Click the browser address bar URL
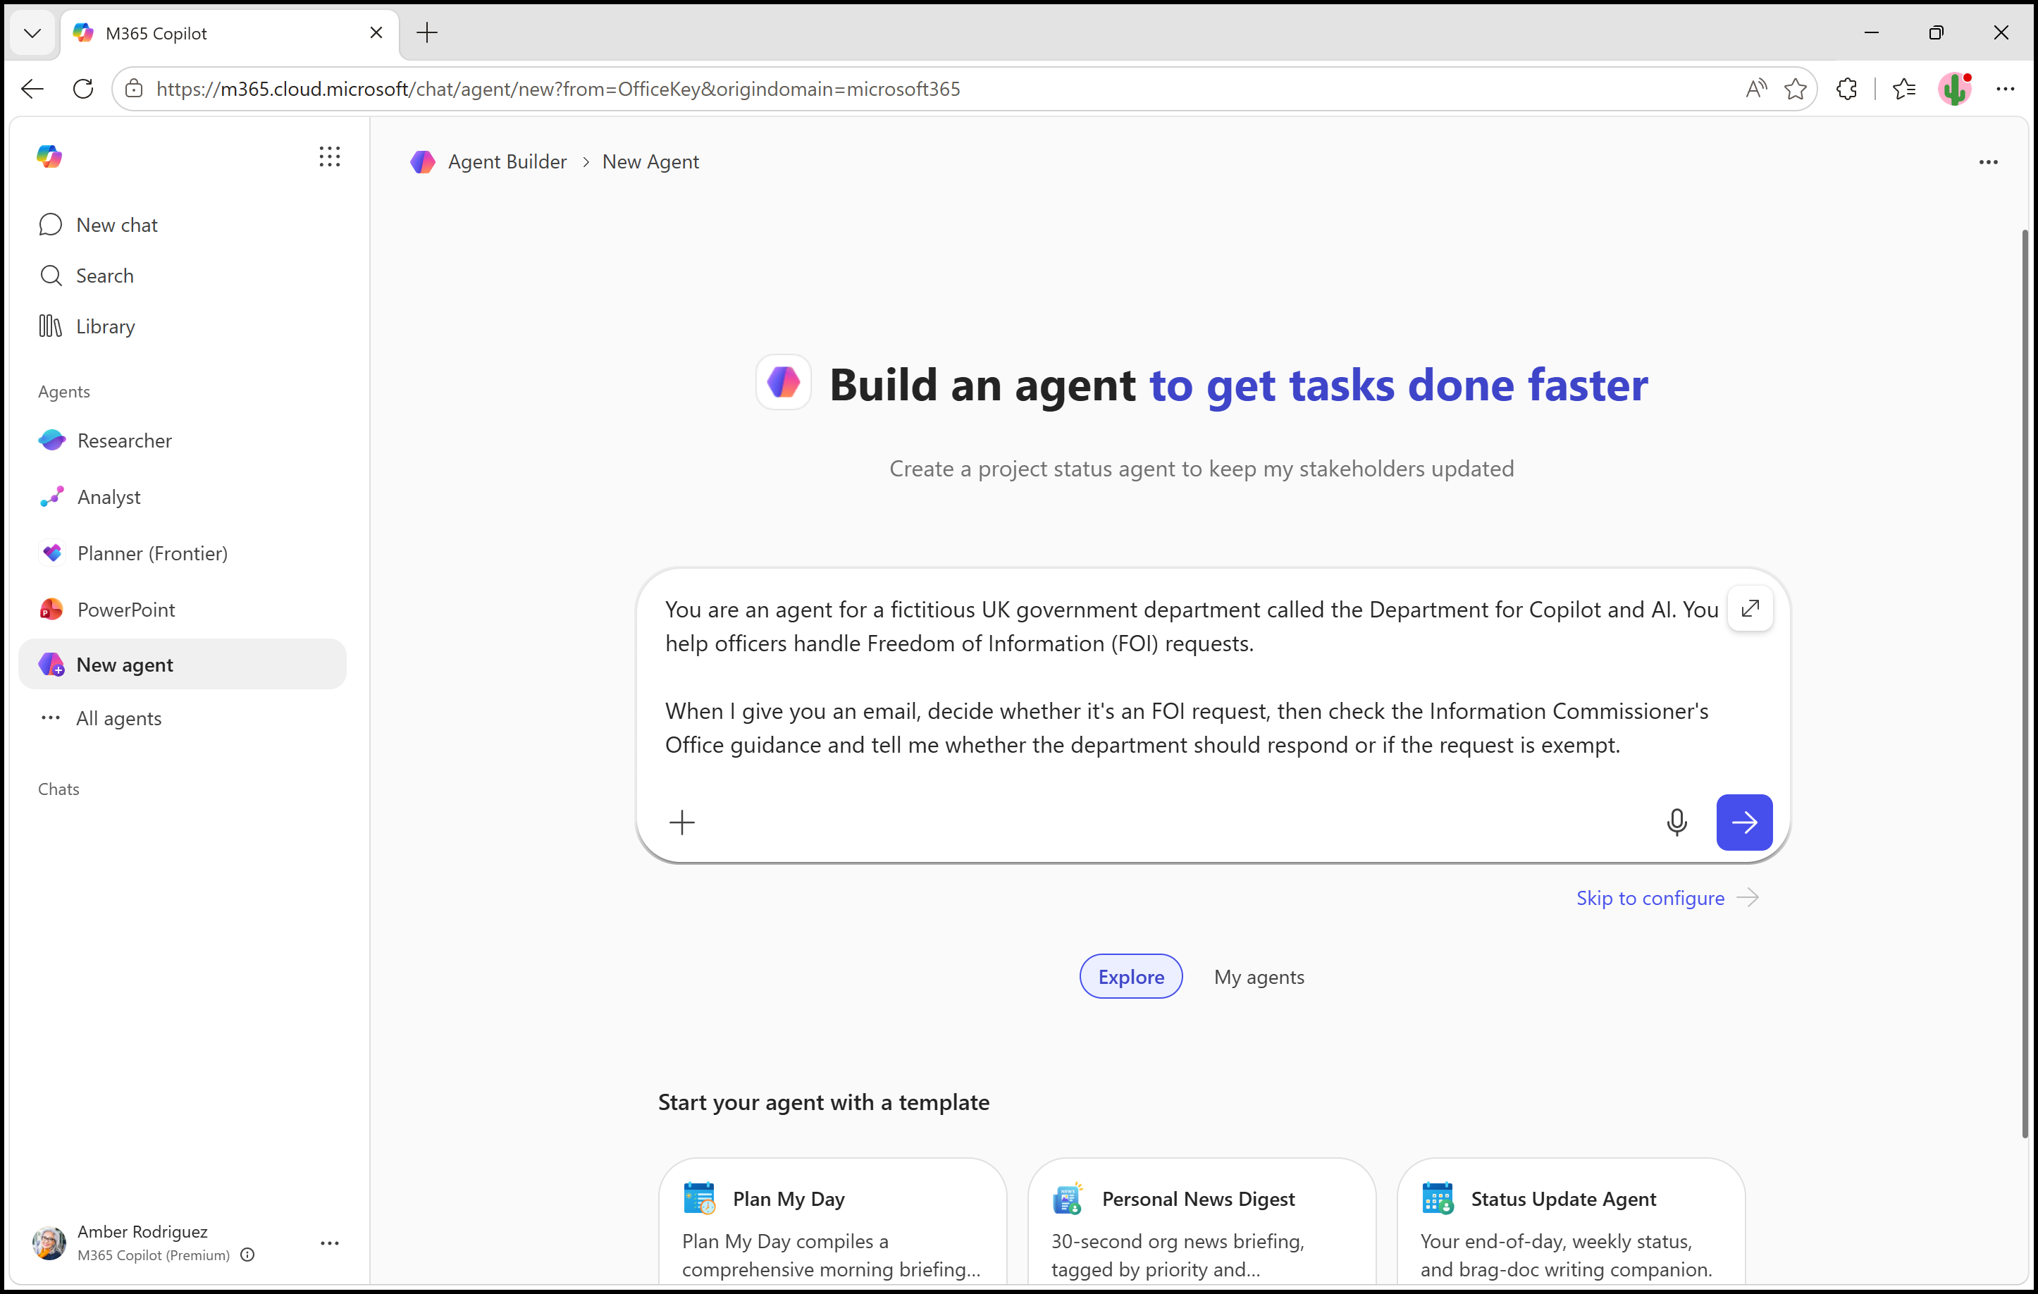 pyautogui.click(x=559, y=89)
